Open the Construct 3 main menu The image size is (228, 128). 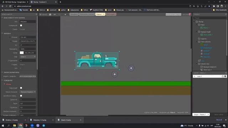(43, 15)
